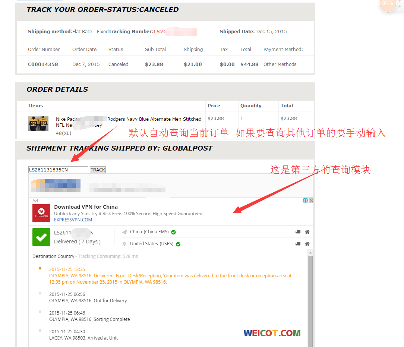Click the tracking results scrollbar
404x347 pixels.
(x=310, y=301)
